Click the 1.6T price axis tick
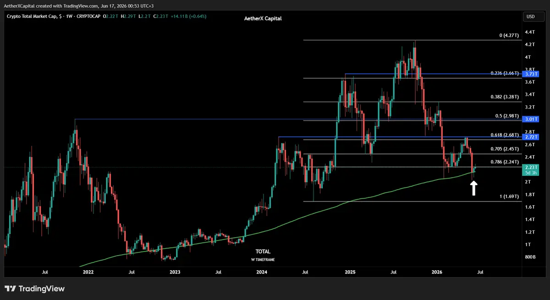The height and width of the screenshot is (300, 550). click(530, 207)
